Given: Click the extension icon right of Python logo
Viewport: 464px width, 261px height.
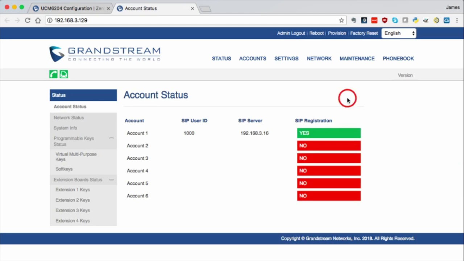Looking at the screenshot, I should coord(426,20).
